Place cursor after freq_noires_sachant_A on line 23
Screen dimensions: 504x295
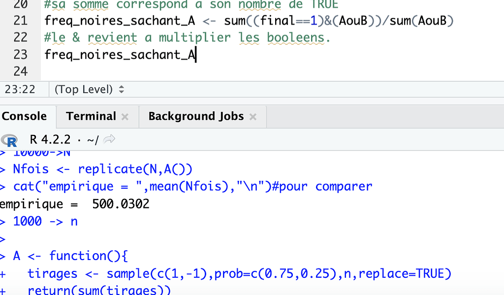[x=196, y=55]
